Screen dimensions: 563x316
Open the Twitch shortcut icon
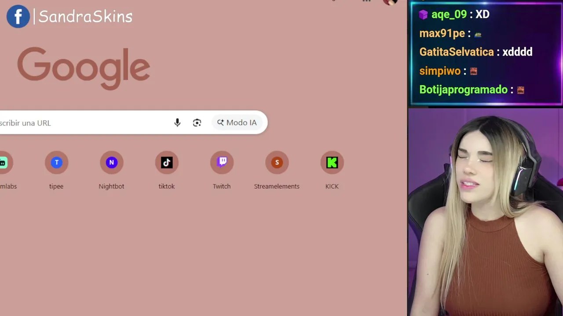click(222, 162)
